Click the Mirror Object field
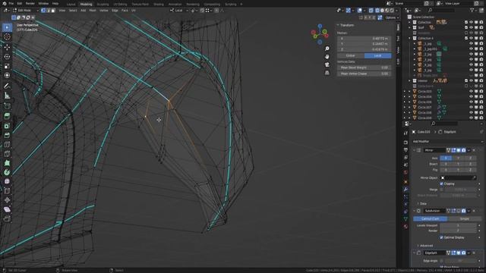This screenshot has height=273, width=486. click(458, 178)
